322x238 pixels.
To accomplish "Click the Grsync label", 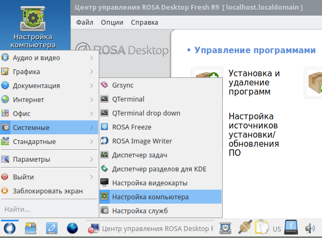I will (x=122, y=85).
